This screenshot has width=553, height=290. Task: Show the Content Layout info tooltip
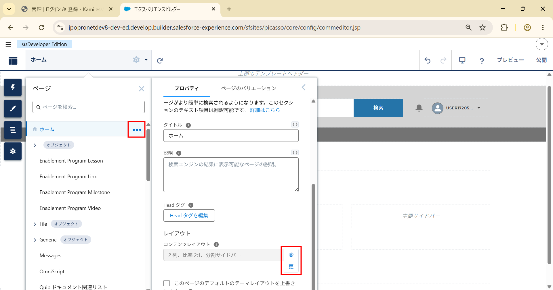tap(216, 244)
